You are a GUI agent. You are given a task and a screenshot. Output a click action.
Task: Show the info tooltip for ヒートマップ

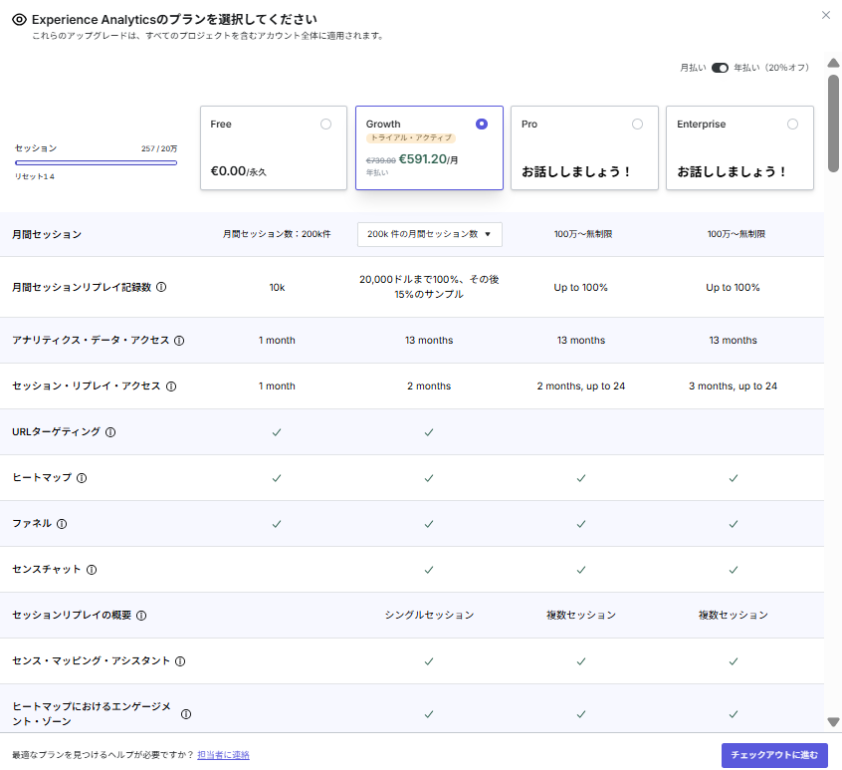pyautogui.click(x=82, y=478)
